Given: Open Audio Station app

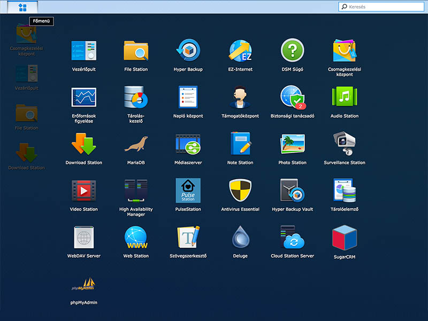Looking at the screenshot, I should pos(344,98).
